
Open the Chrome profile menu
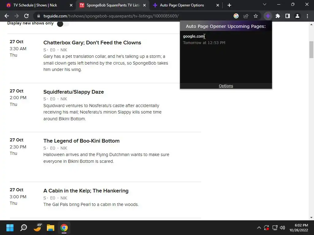[x=297, y=16]
